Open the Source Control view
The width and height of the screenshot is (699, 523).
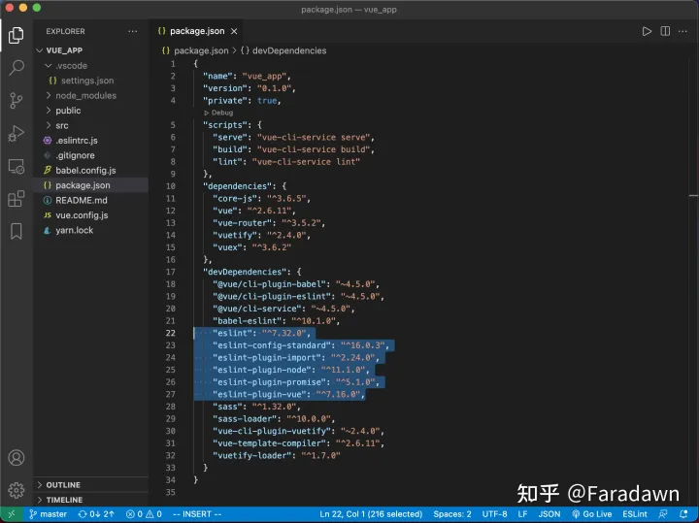[x=17, y=101]
